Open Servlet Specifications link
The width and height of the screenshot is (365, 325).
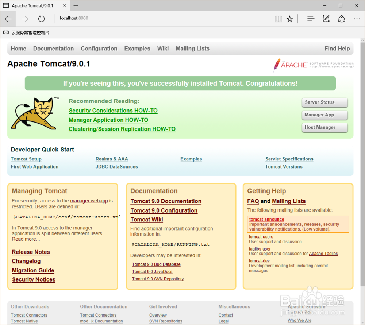coord(289,159)
